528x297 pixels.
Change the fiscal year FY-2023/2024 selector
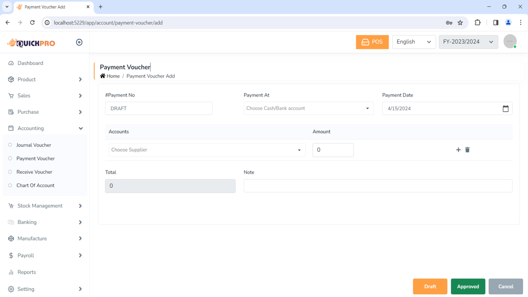[x=468, y=42]
